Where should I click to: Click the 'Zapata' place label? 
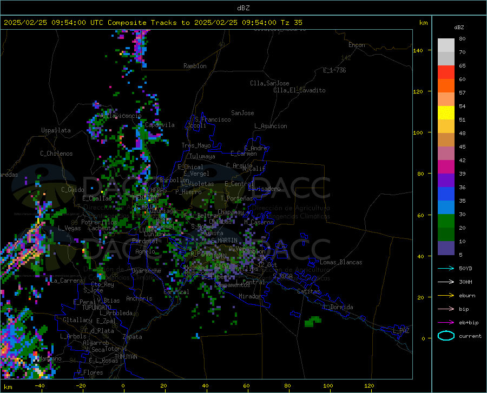click(133, 337)
